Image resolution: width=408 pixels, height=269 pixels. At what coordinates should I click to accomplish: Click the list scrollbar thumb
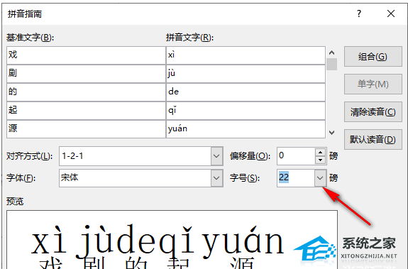pos(331,65)
